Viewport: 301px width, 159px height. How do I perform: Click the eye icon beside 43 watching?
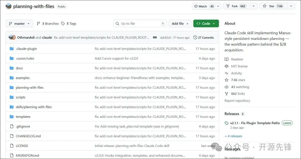227,87
